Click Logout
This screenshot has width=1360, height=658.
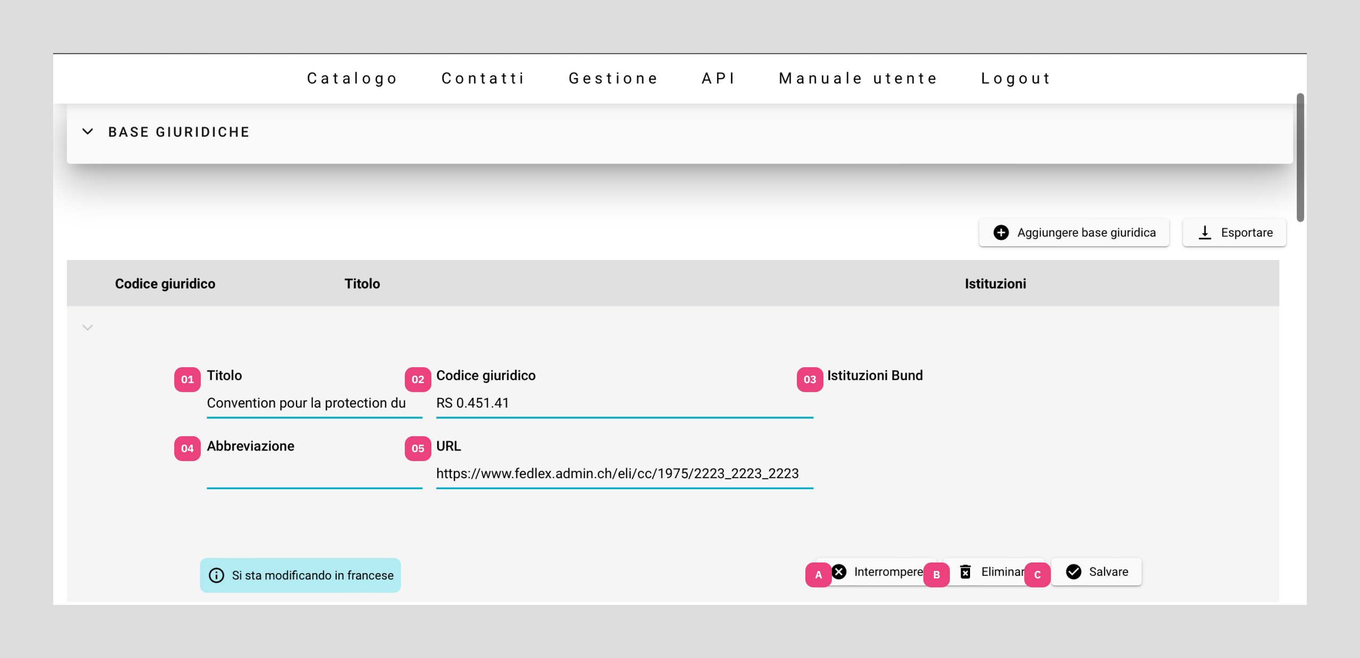click(1016, 79)
